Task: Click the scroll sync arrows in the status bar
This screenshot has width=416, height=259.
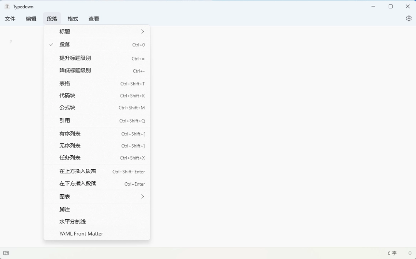Action: (409, 253)
